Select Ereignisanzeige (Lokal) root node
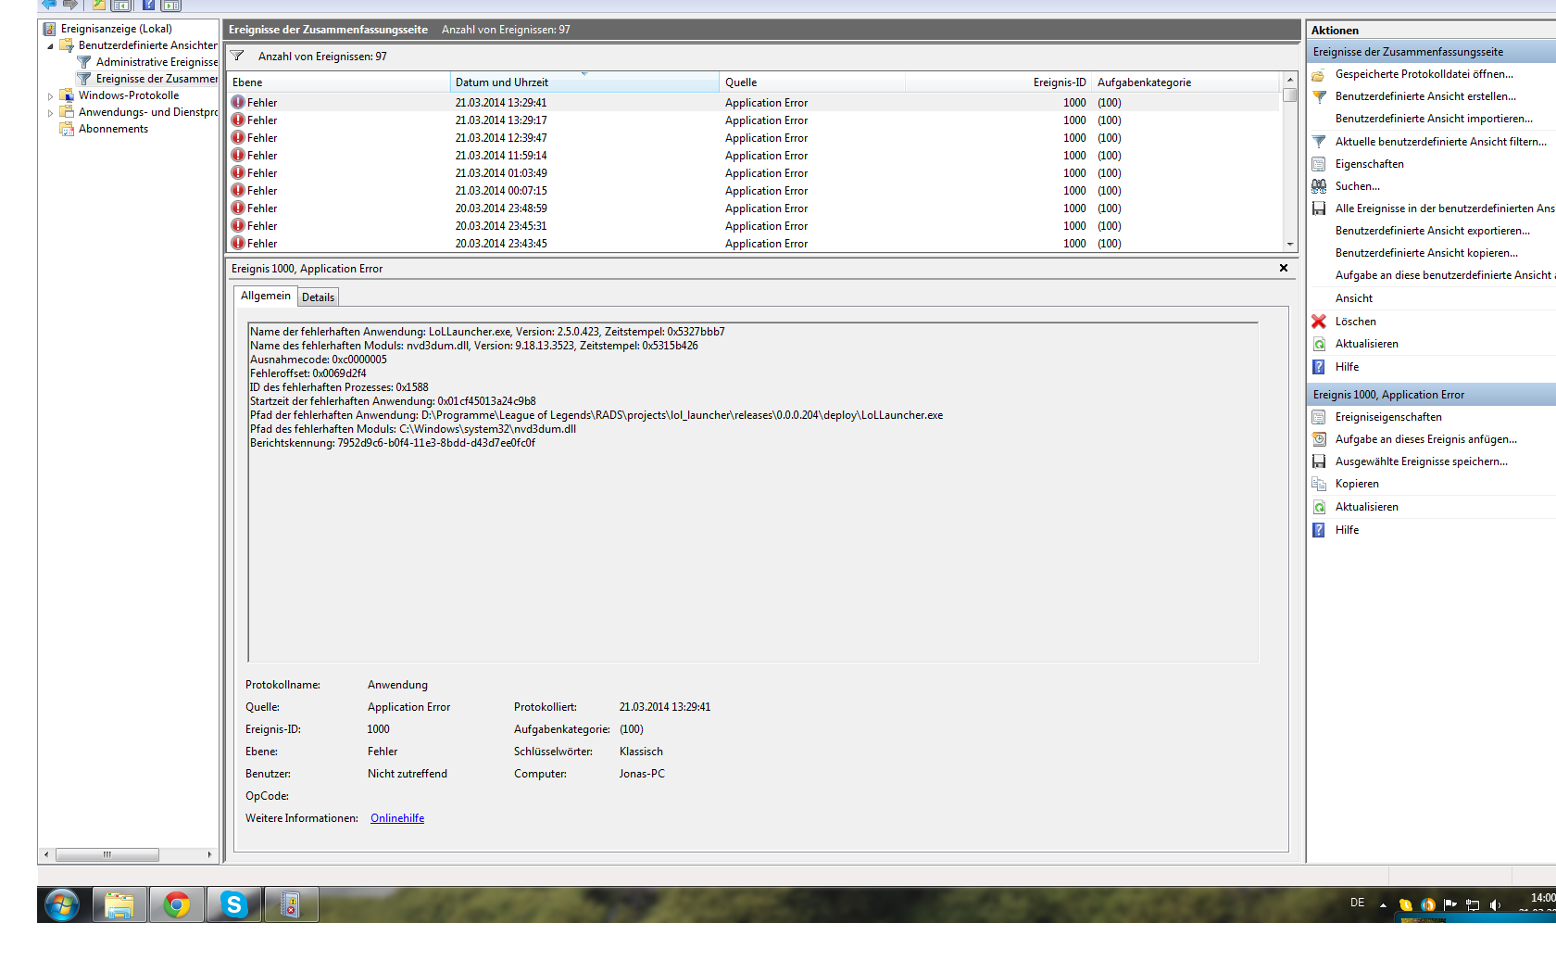 click(x=116, y=29)
